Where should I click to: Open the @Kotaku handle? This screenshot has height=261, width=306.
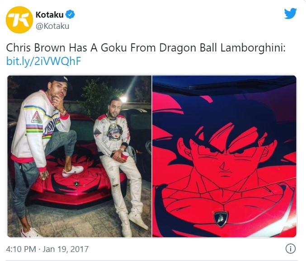52,26
